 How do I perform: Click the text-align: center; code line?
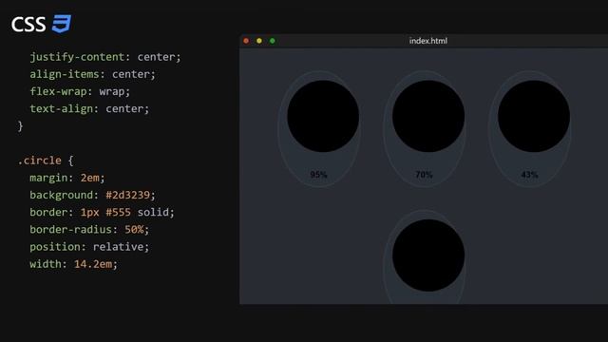89,108
